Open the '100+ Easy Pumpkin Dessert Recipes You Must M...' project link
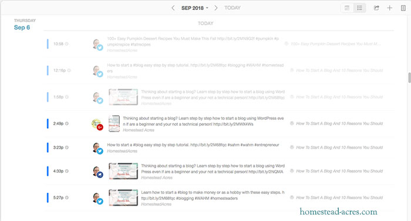The height and width of the screenshot is (221, 411). (x=335, y=44)
